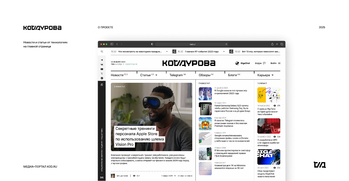This screenshot has width=349, height=181.
Task: Click the browser address bar showing kod.ru
Action: pyautogui.click(x=192, y=44)
